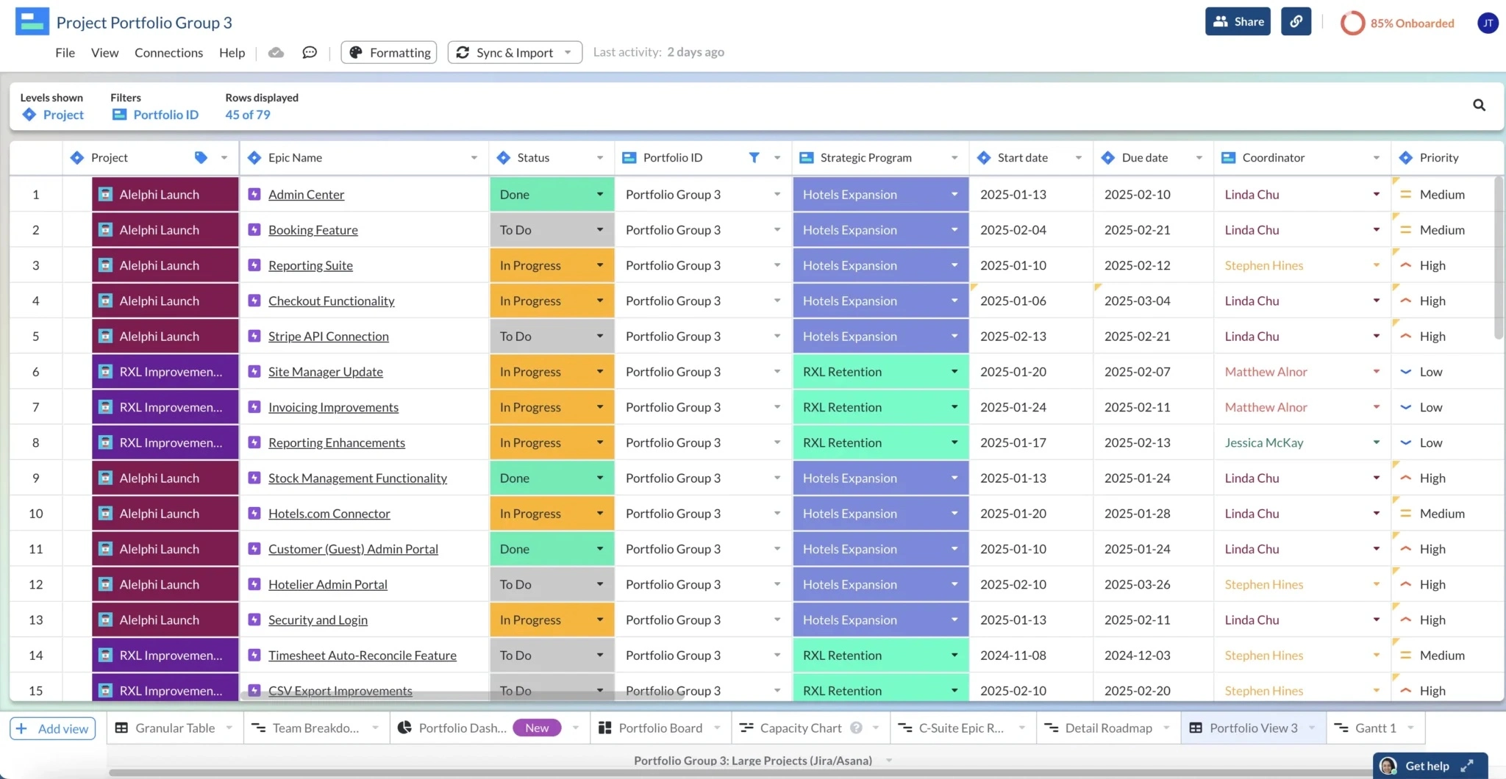Open the JT user avatar
The width and height of the screenshot is (1506, 779).
1487,23
